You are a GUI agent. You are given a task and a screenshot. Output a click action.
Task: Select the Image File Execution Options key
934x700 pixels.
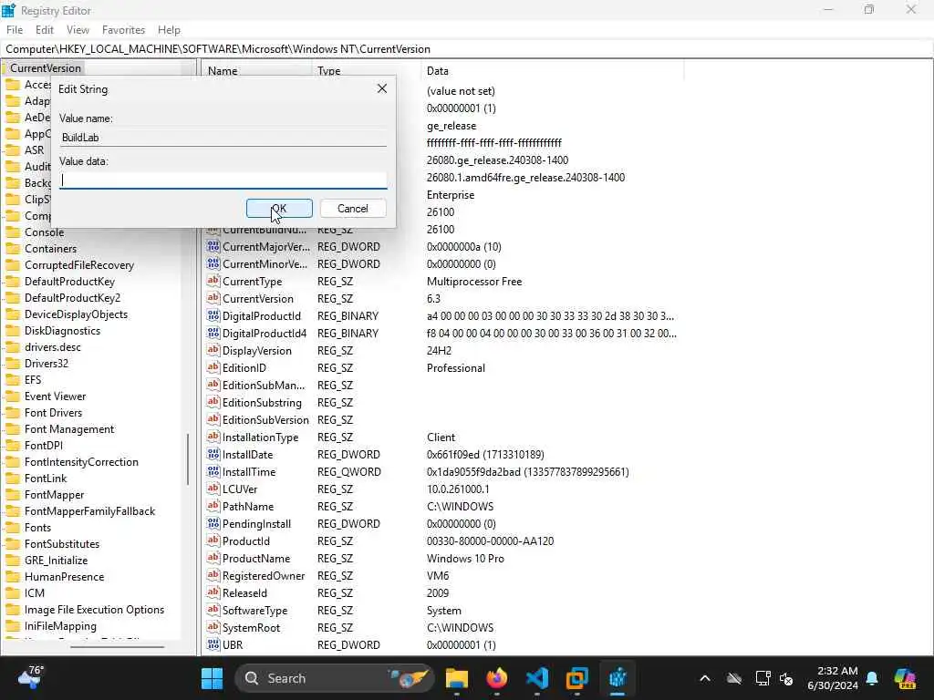pyautogui.click(x=94, y=610)
